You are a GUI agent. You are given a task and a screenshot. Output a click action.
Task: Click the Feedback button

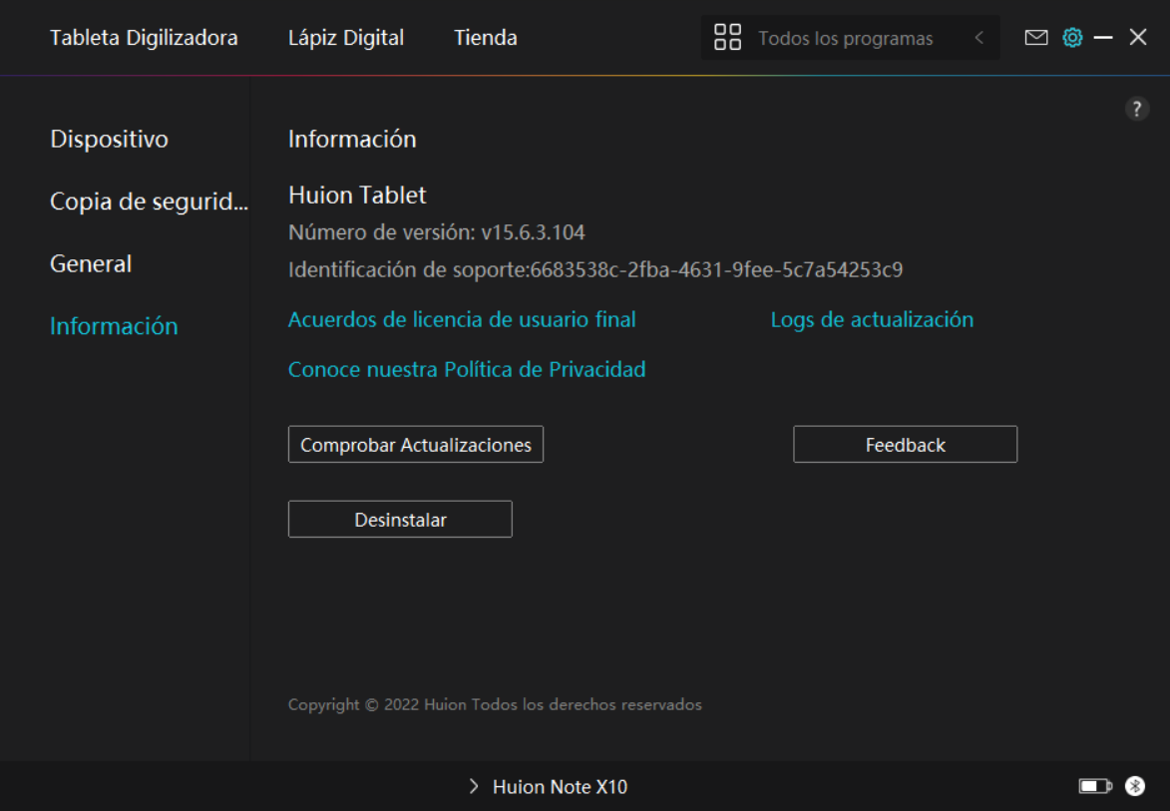click(905, 445)
